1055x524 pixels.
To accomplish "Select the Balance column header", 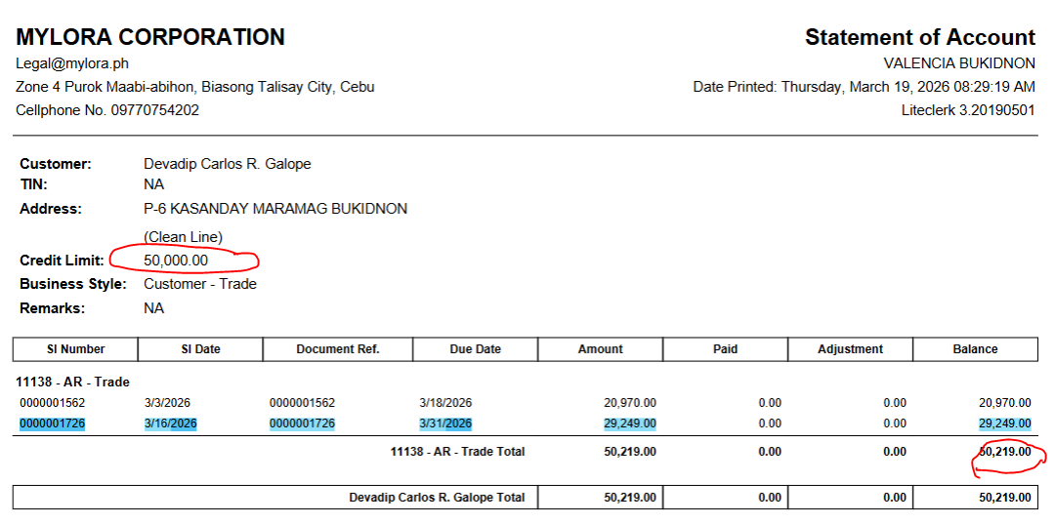I will click(975, 349).
